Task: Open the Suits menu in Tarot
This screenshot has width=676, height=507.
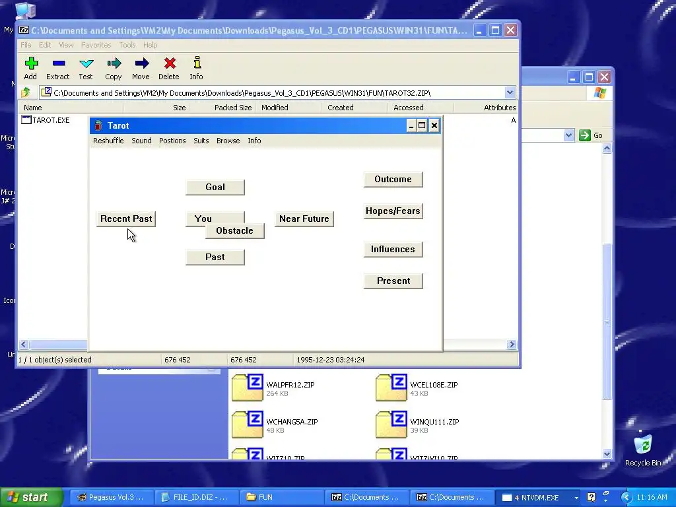Action: pyautogui.click(x=201, y=141)
